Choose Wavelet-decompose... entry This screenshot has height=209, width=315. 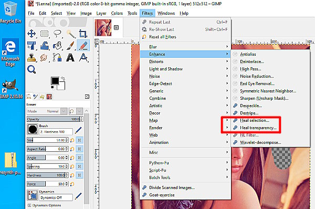tap(270, 142)
